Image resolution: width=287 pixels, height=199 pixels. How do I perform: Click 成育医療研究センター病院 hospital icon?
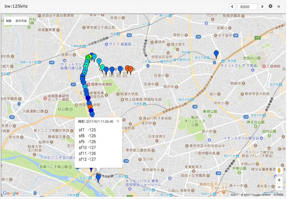click(45, 98)
